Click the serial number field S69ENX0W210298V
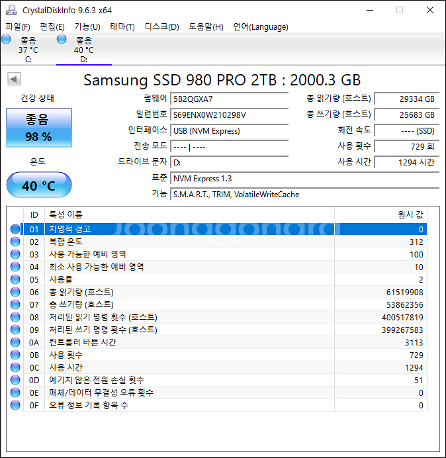446x458 pixels. click(x=230, y=114)
